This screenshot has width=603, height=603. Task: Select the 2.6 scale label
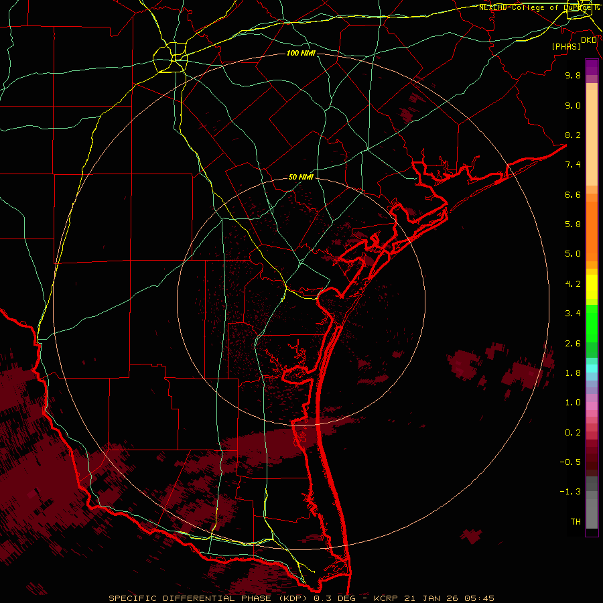click(x=573, y=344)
